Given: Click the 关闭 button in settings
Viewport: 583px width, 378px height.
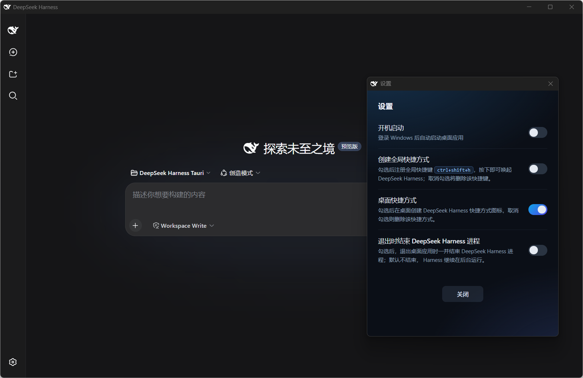Looking at the screenshot, I should [x=463, y=294].
